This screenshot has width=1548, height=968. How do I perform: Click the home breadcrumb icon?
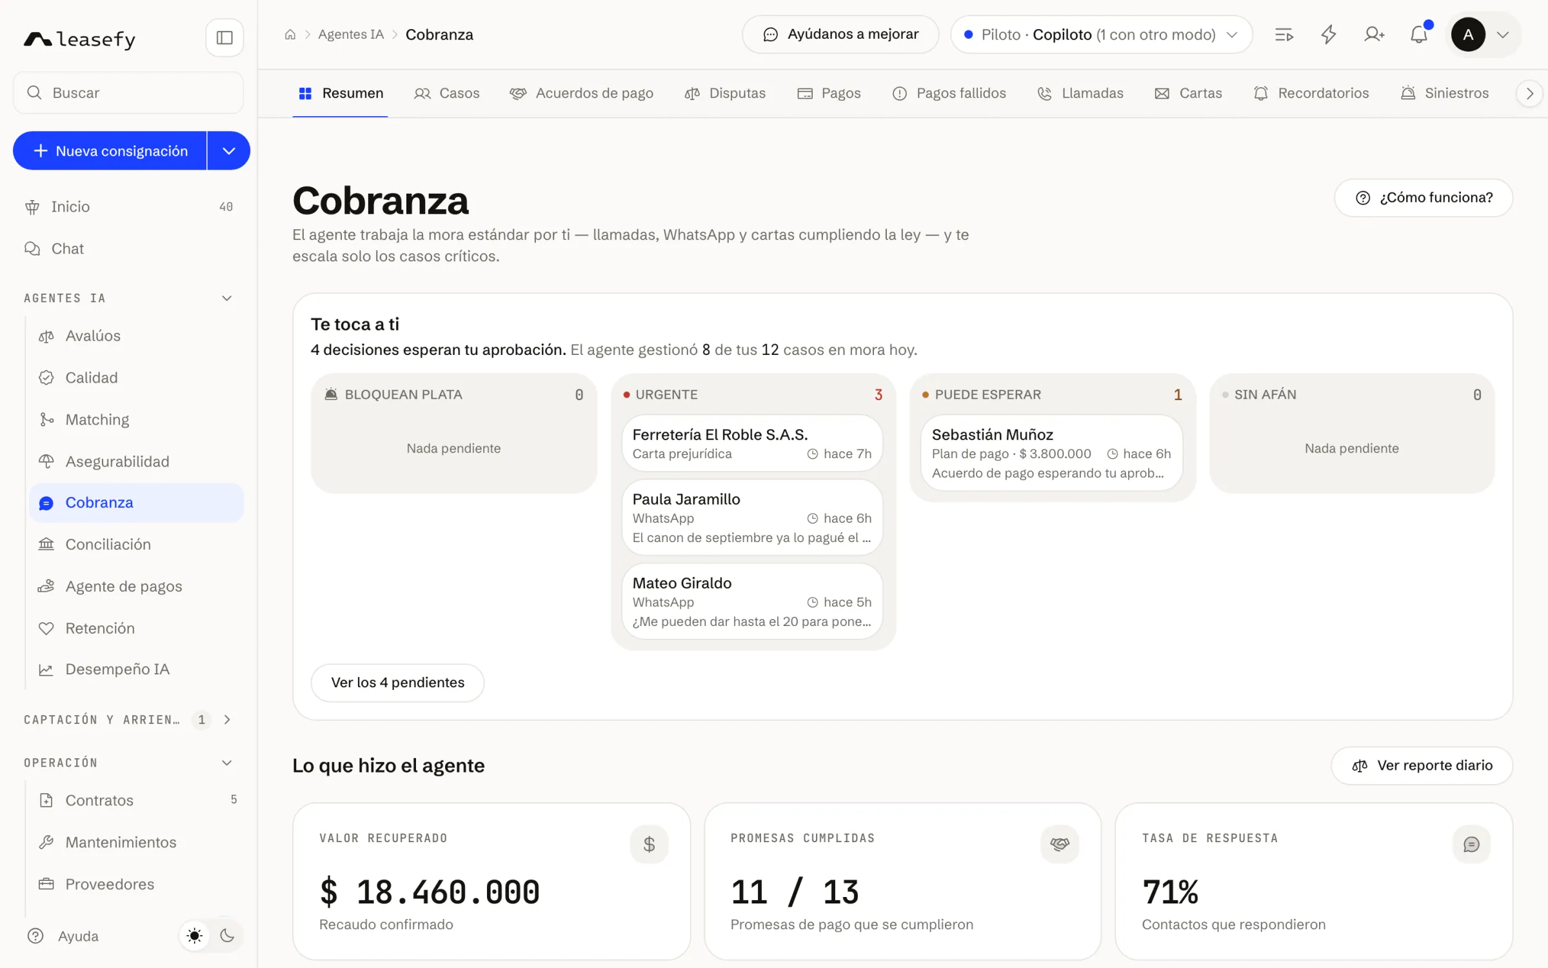click(290, 35)
